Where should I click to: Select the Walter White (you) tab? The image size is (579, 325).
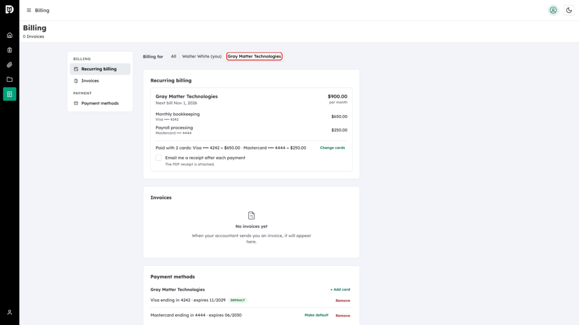202,56
